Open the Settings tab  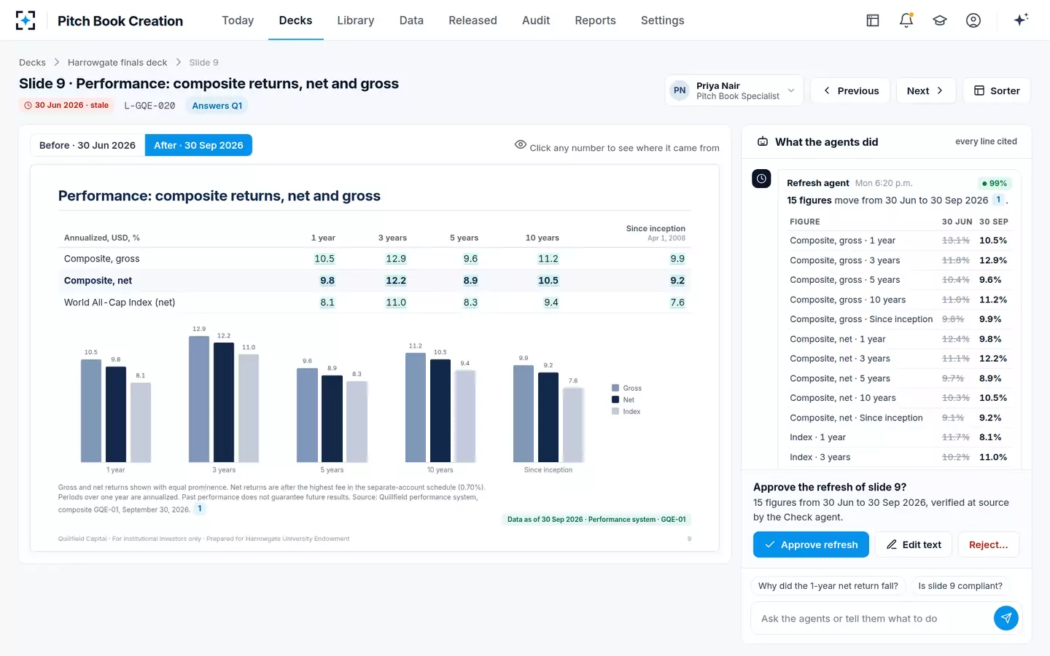[663, 20]
